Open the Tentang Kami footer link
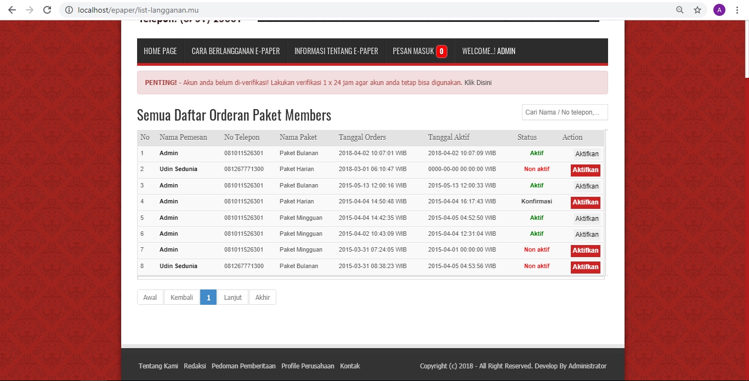Image resolution: width=749 pixels, height=381 pixels. click(x=158, y=366)
